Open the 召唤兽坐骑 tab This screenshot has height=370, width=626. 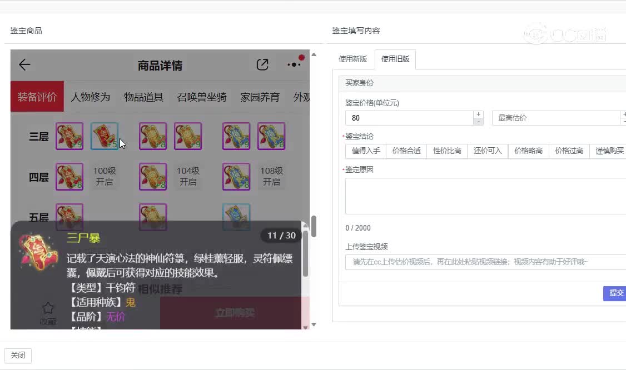pyautogui.click(x=202, y=97)
